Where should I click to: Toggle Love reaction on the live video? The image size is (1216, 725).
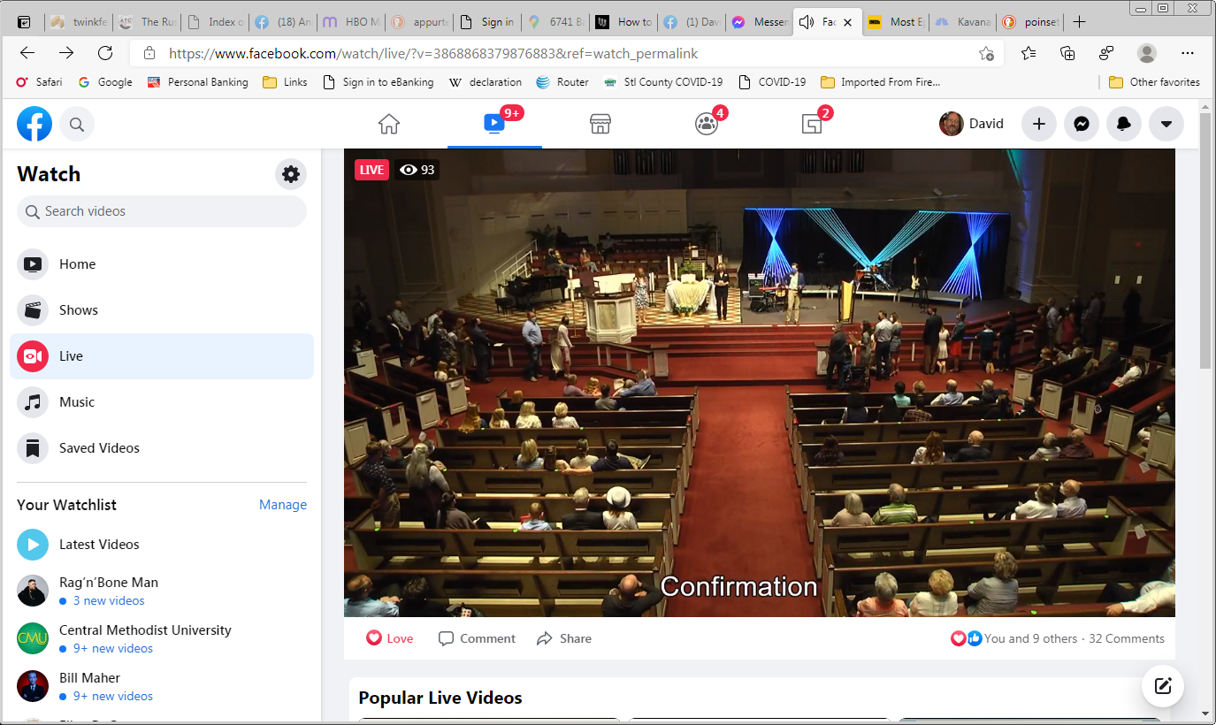390,638
